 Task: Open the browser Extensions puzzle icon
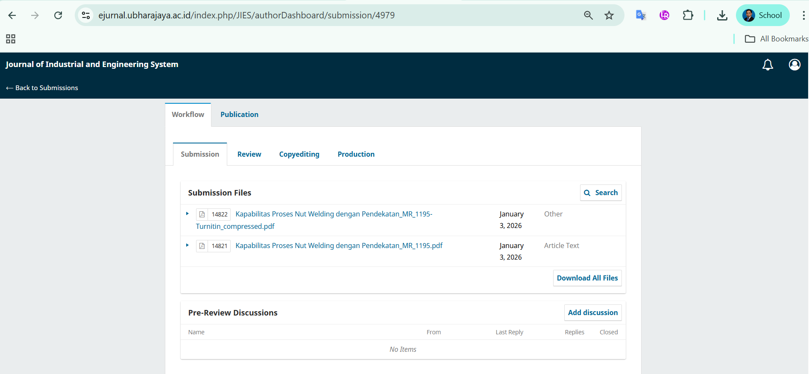coord(688,15)
